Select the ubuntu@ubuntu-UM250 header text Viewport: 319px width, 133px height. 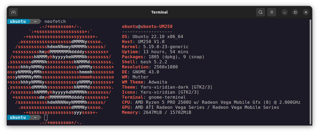pyautogui.click(x=147, y=27)
